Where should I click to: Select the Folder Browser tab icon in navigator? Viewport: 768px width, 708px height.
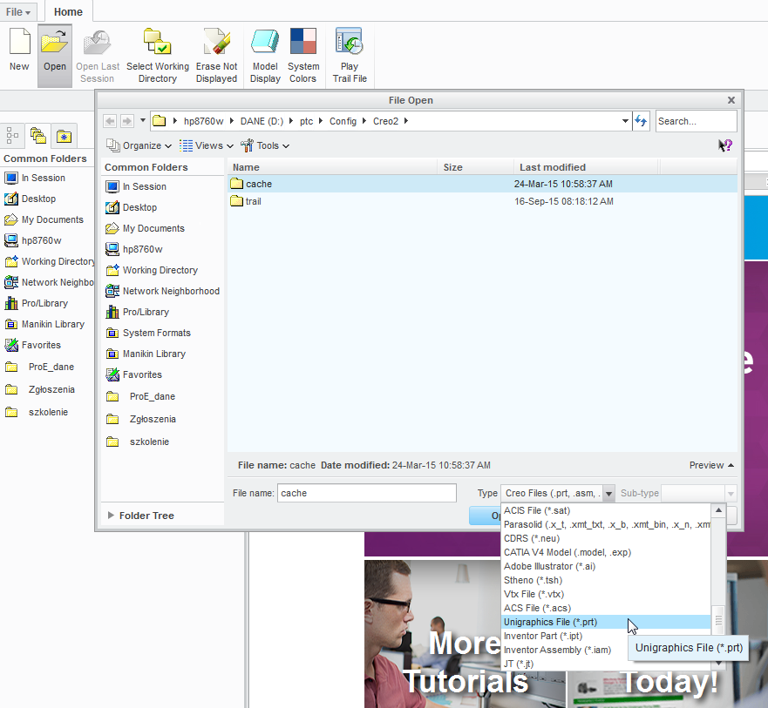coord(38,136)
